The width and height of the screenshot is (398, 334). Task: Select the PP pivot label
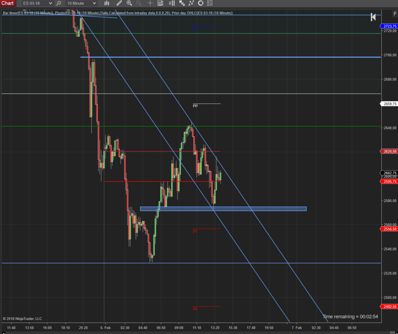195,106
